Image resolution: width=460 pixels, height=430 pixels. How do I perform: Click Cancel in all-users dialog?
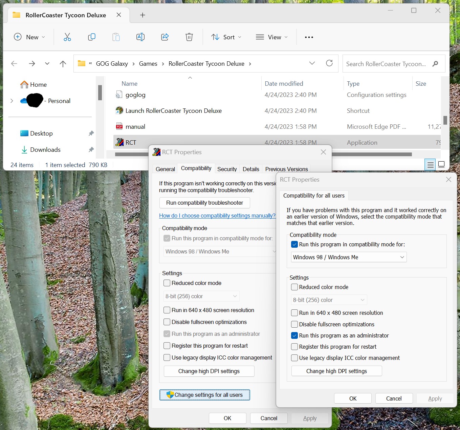(x=394, y=398)
